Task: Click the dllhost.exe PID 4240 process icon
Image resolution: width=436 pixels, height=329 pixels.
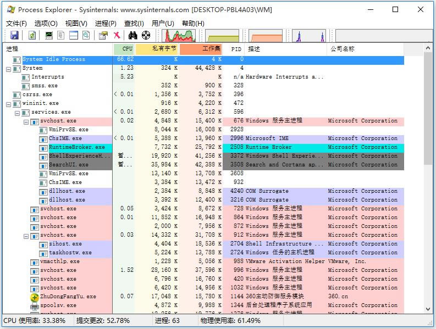Action: click(43, 192)
